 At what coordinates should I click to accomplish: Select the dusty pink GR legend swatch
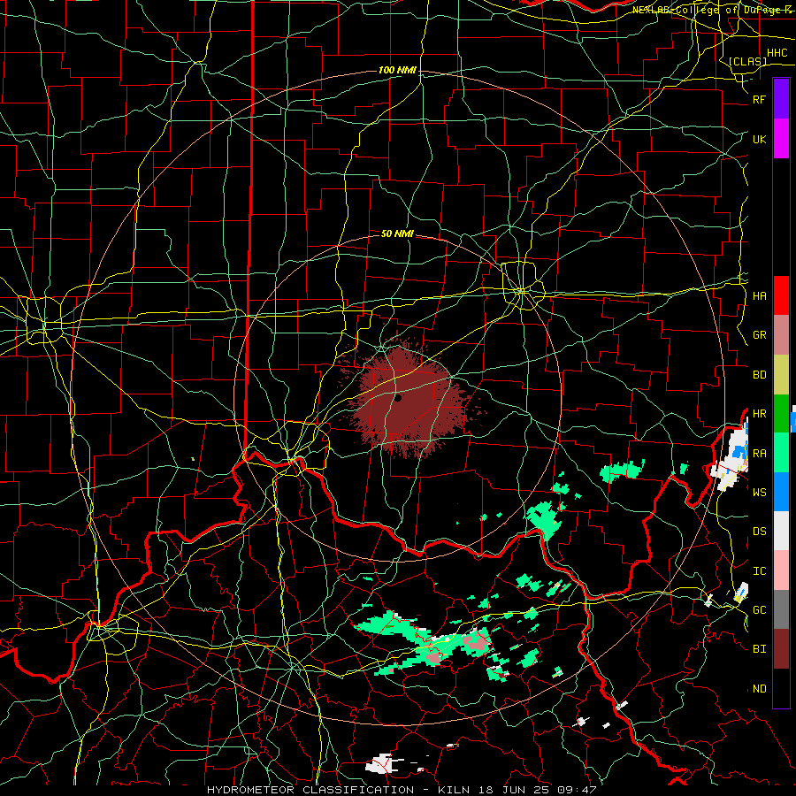coord(781,335)
